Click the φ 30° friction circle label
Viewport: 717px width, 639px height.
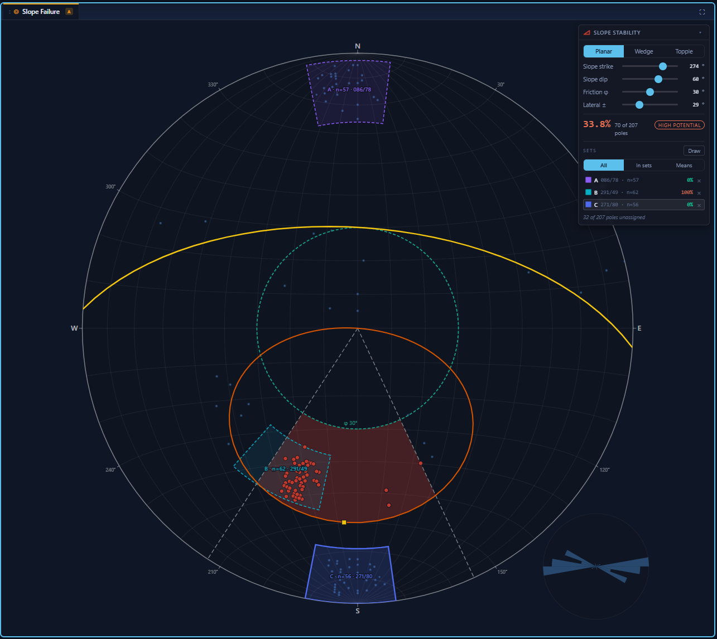(x=350, y=423)
